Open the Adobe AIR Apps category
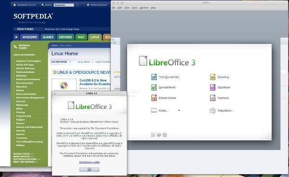Image resolution: width=289 pixels, height=177 pixels. (25, 65)
